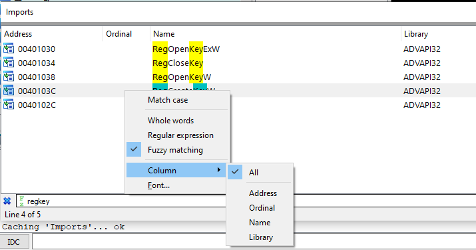
Task: Click ADVAPI32 library in the 00401030 row
Action: [422, 49]
